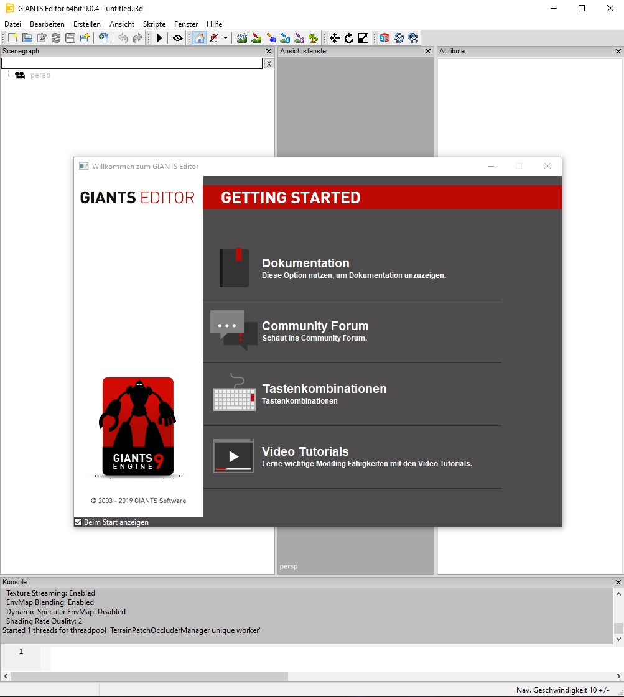Select the rotate tool icon
The image size is (624, 697).
pyautogui.click(x=349, y=38)
